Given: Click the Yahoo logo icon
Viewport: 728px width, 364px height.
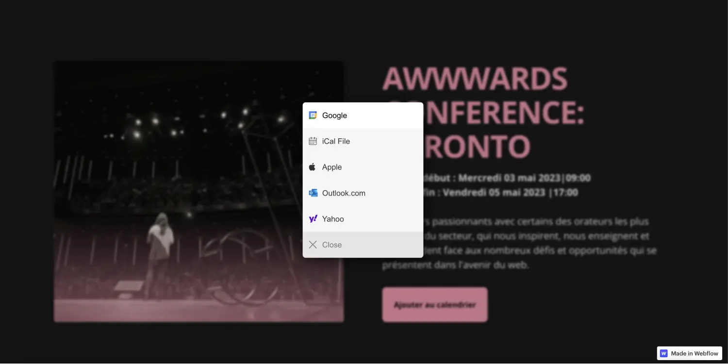Looking at the screenshot, I should (313, 219).
